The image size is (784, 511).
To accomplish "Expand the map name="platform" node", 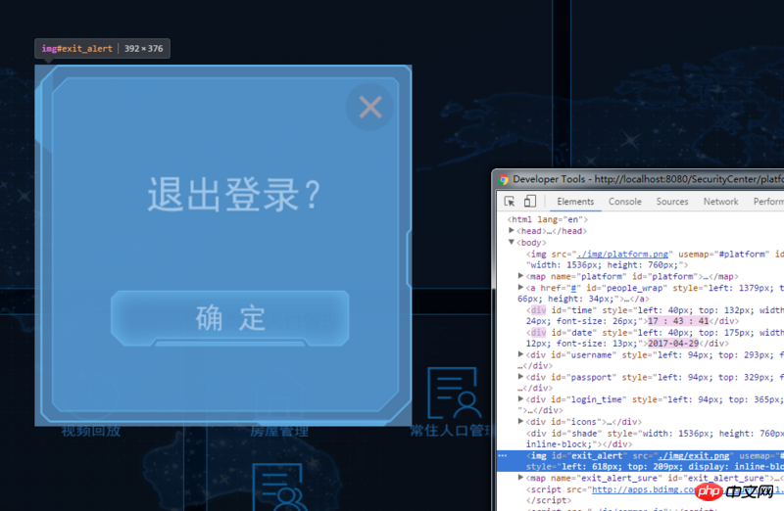I will (x=520, y=276).
